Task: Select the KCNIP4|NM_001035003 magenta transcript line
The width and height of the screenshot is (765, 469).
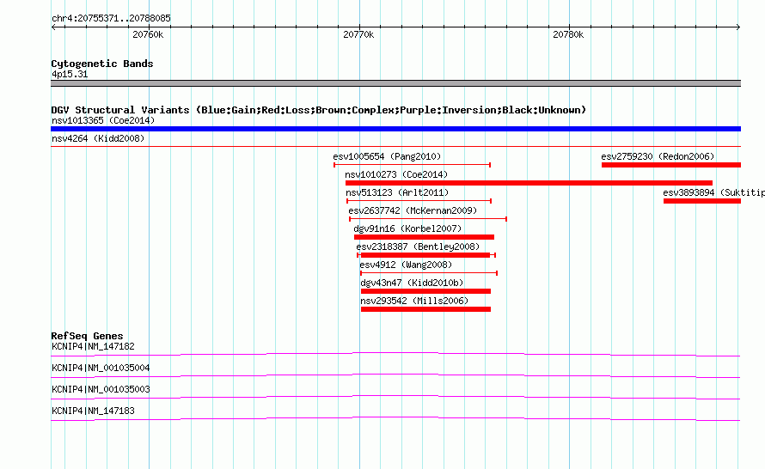Action: point(395,398)
